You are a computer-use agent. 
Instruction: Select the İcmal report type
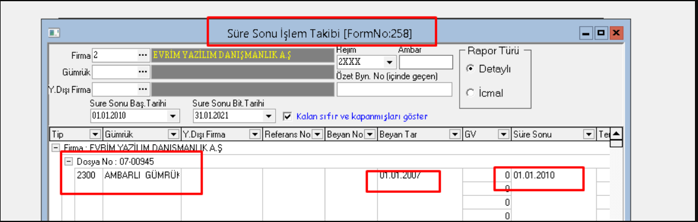469,93
